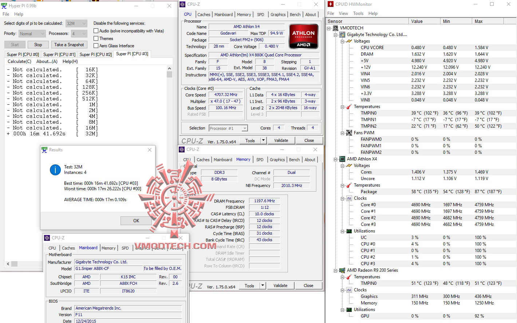Open the SPD tab in CPU-Z processor window
517x323 pixels.
point(261,15)
